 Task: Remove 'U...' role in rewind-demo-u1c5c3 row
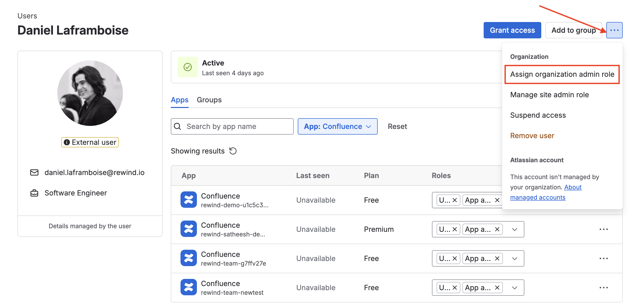point(455,200)
